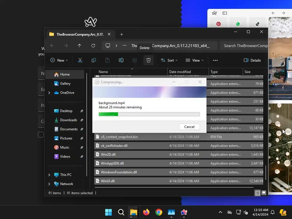Click the Cut scissors icon in toolbar
The image size is (292, 219).
[x=80, y=60]
